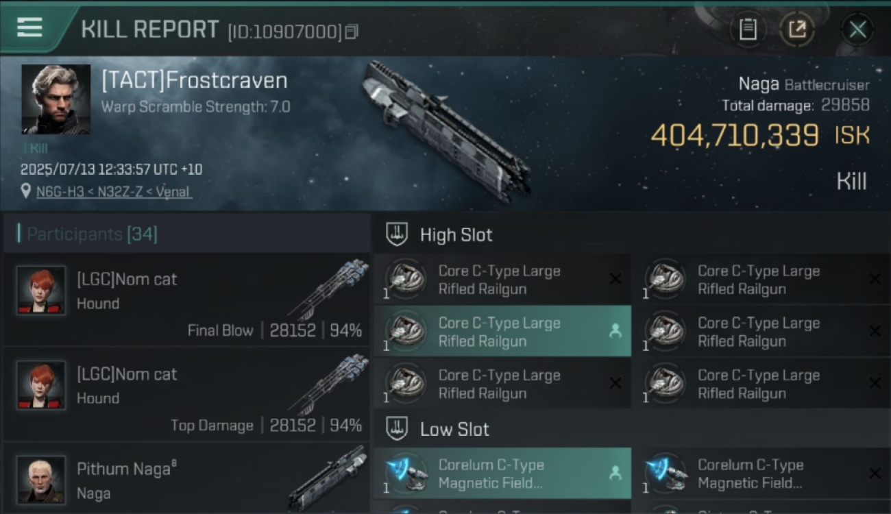Click the Naga ship image
The width and height of the screenshot is (891, 514).
[x=447, y=130]
